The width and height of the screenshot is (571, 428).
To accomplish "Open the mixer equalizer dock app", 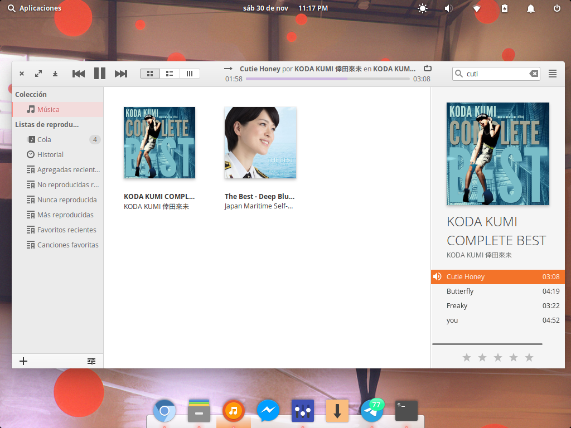I will [303, 411].
